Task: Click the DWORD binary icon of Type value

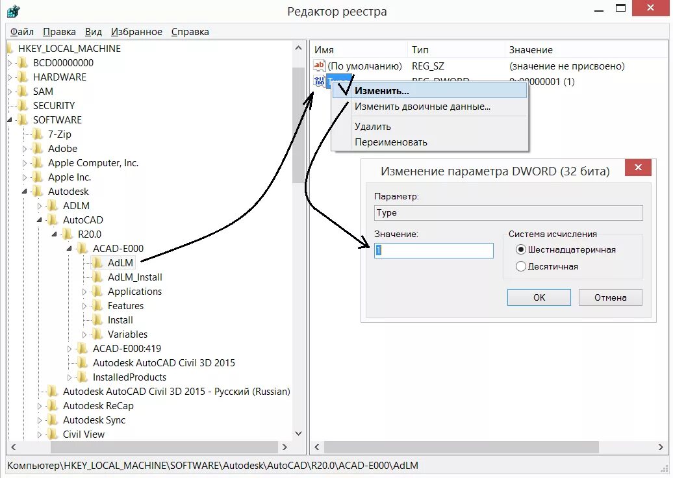Action: point(320,81)
